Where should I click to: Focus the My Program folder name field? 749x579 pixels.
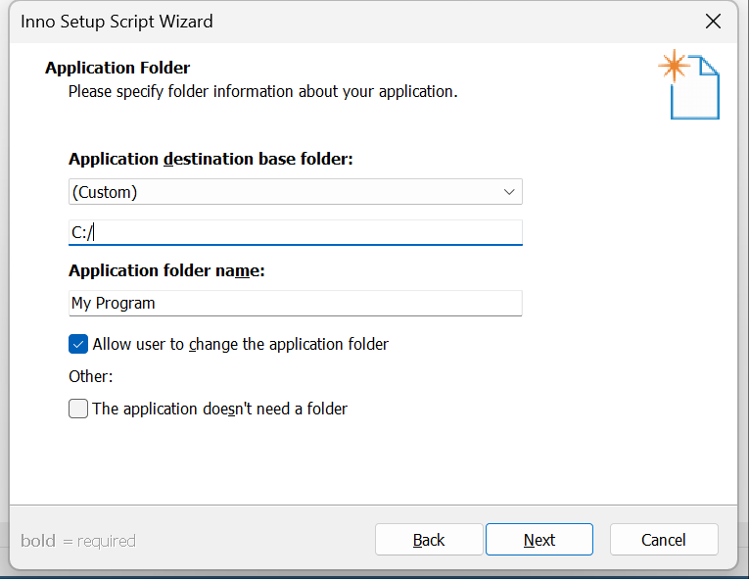click(296, 303)
